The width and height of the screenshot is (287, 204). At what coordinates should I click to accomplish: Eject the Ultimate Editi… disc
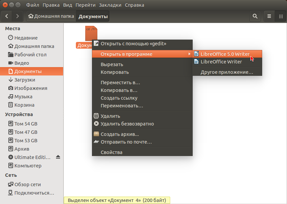click(x=58, y=157)
